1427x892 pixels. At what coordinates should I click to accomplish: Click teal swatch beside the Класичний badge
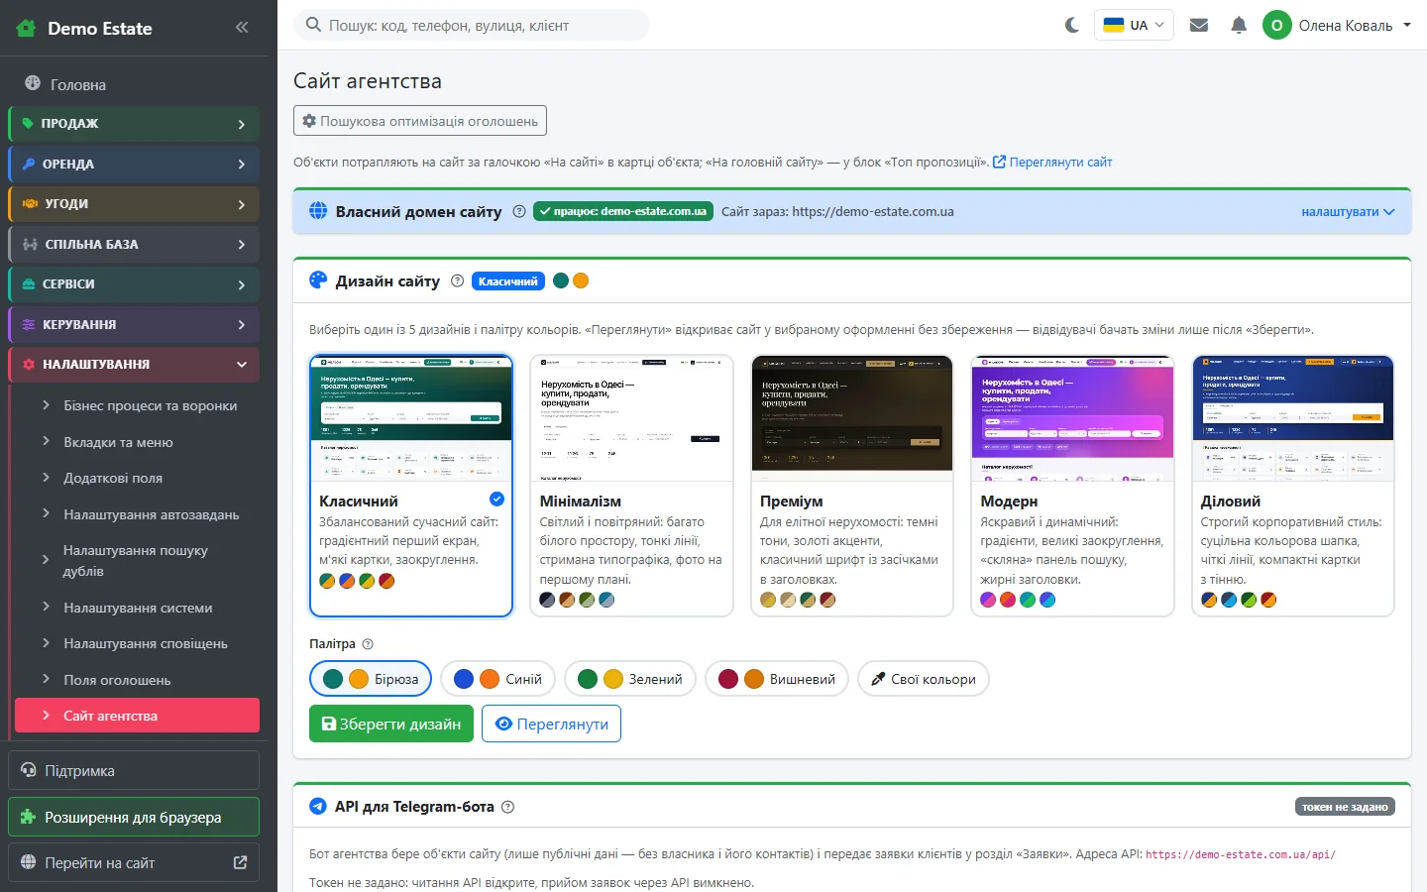(x=561, y=280)
